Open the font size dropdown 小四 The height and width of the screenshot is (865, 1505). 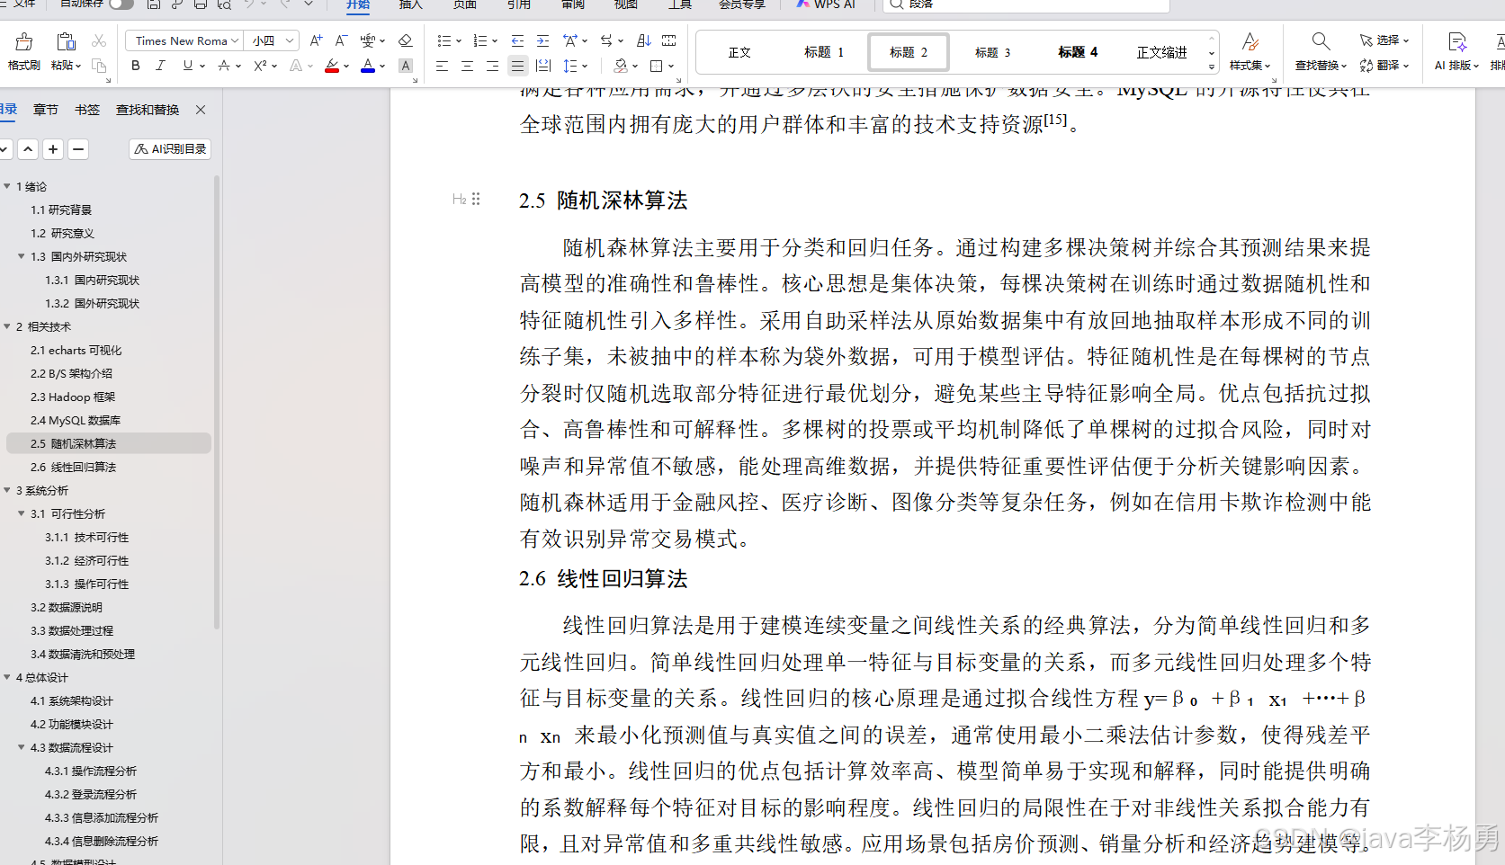(290, 40)
